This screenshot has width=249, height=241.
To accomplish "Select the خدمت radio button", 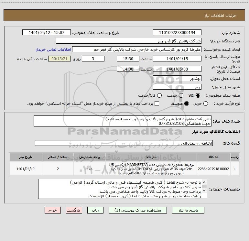I will (x=181, y=95).
